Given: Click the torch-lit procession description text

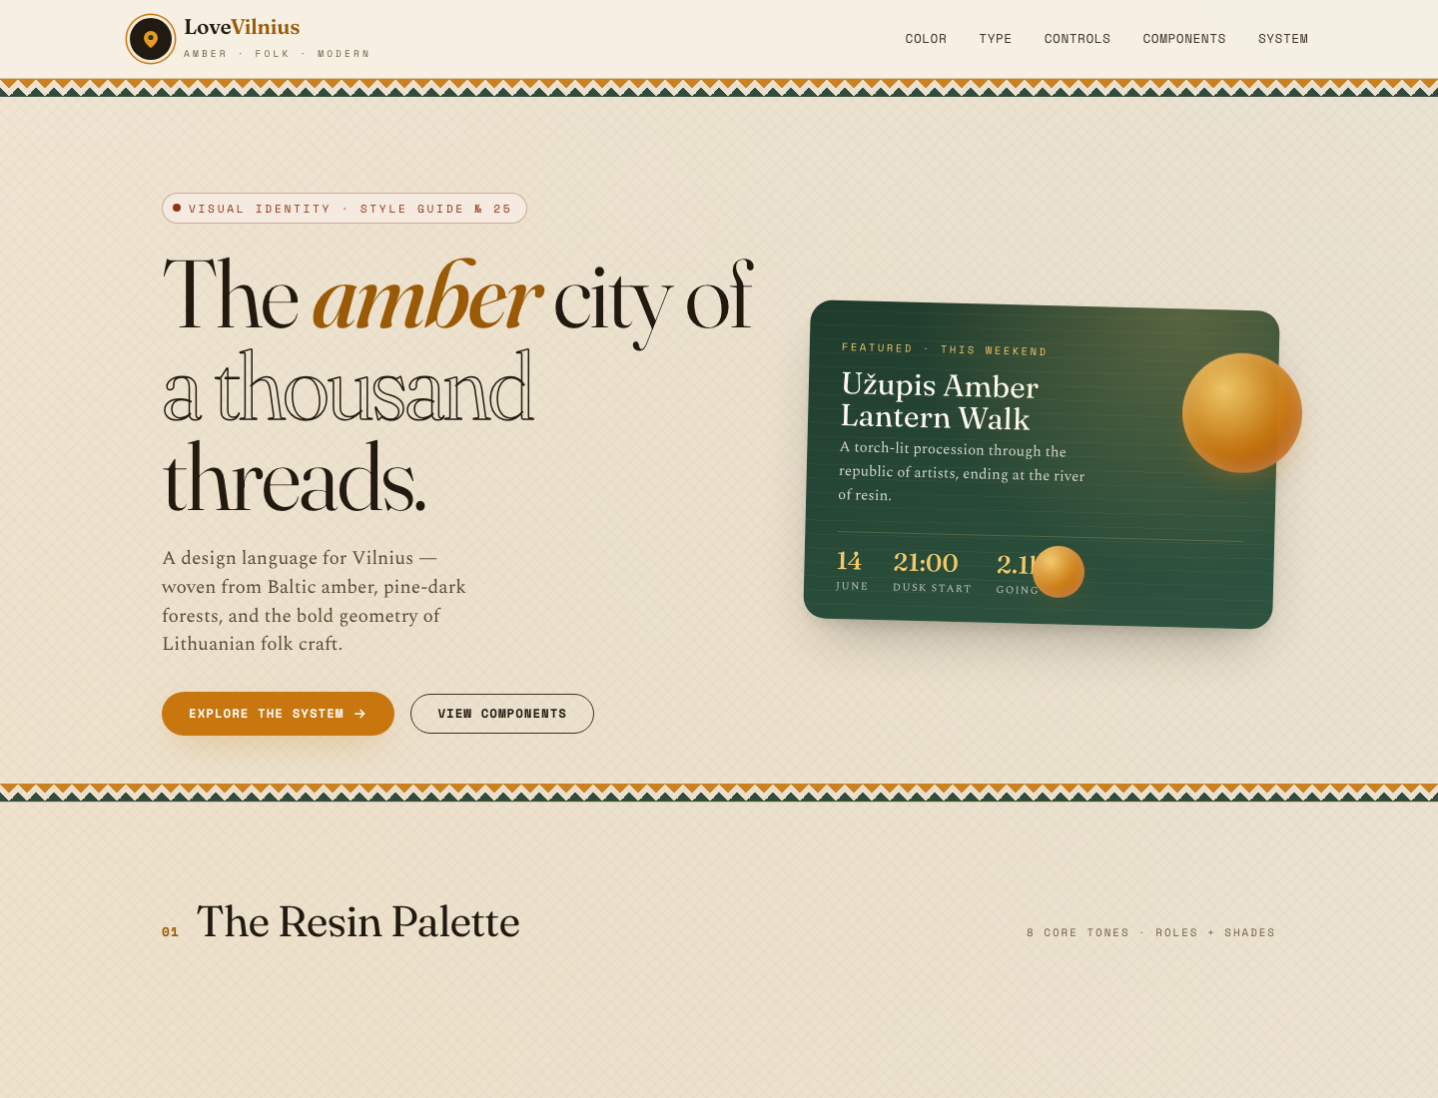Looking at the screenshot, I should coord(962,471).
